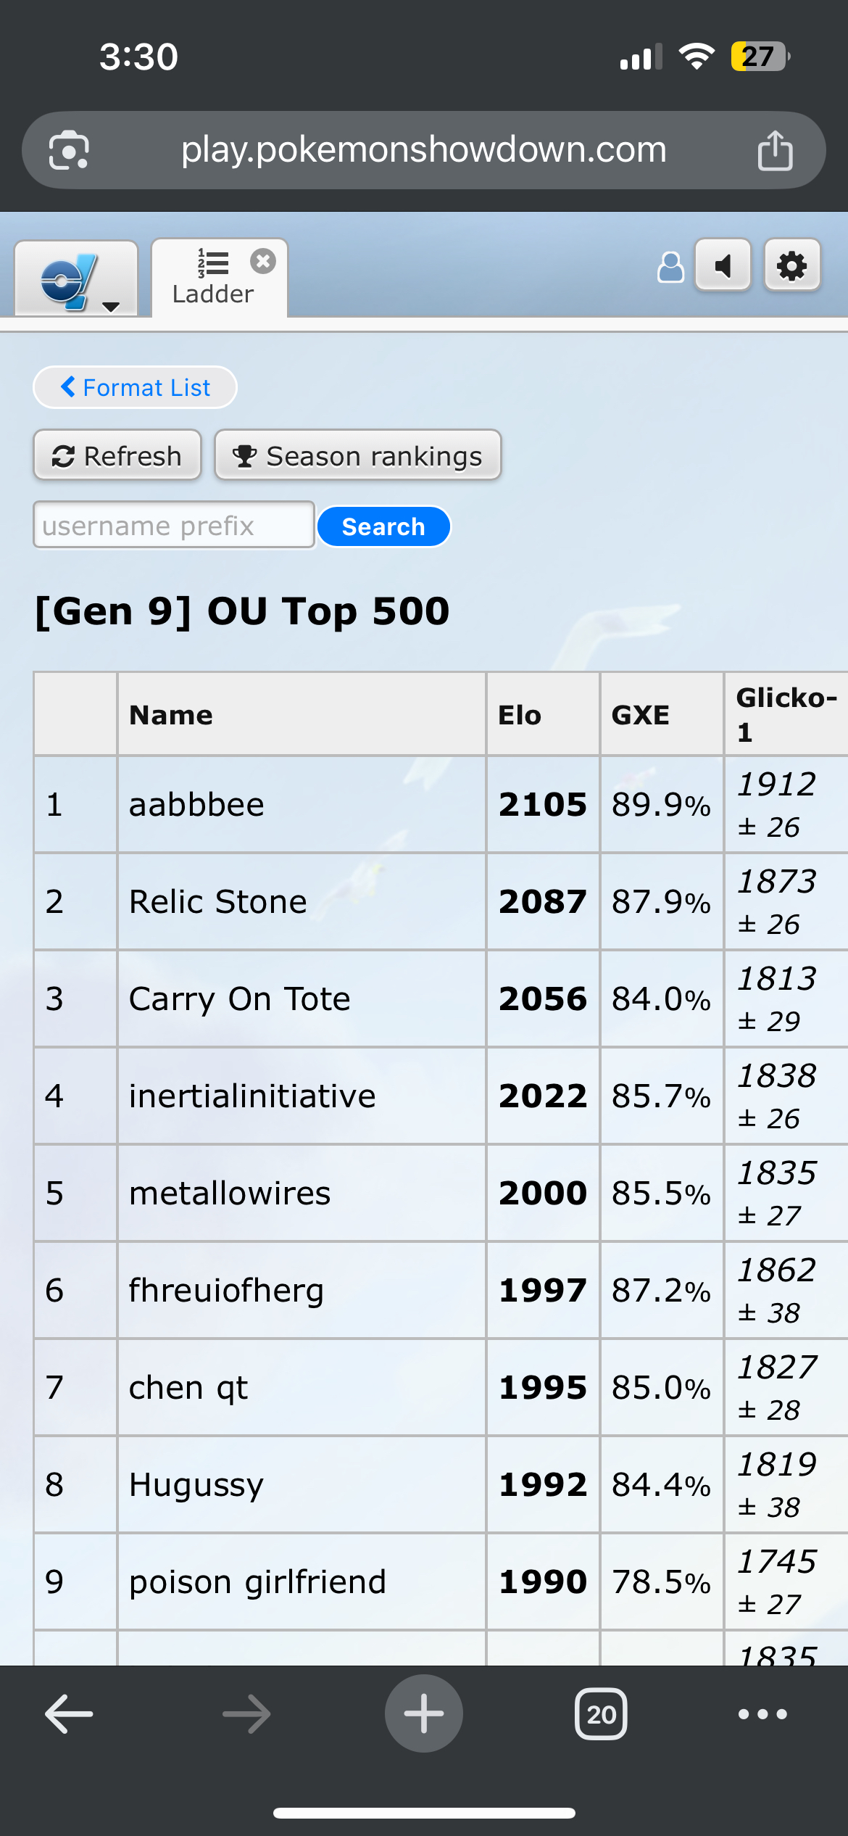This screenshot has width=848, height=1836.
Task: Show the 20 open tabs switcher
Action: tap(601, 1713)
